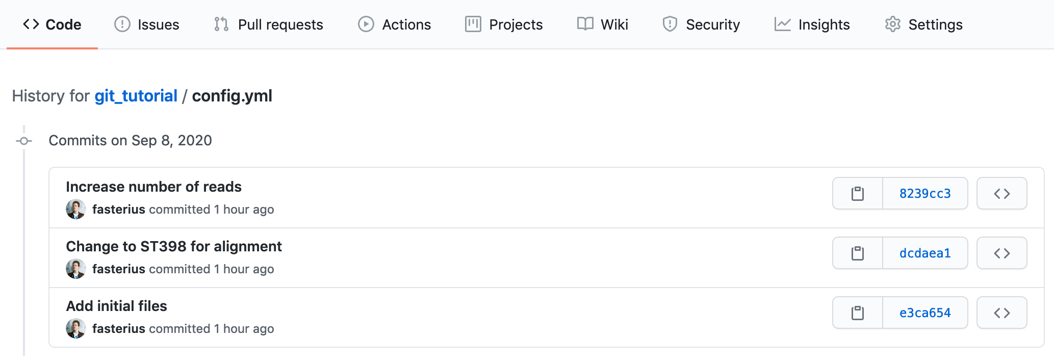Copy full SHA for commit e3ca654
This screenshot has width=1054, height=363.
[857, 313]
